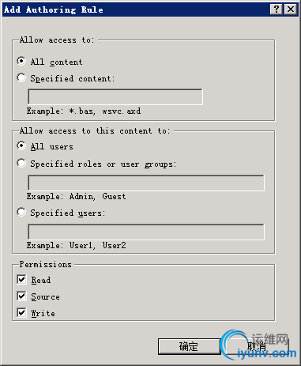Click the roles or user groups text box
This screenshot has height=366, width=301.
146,183
